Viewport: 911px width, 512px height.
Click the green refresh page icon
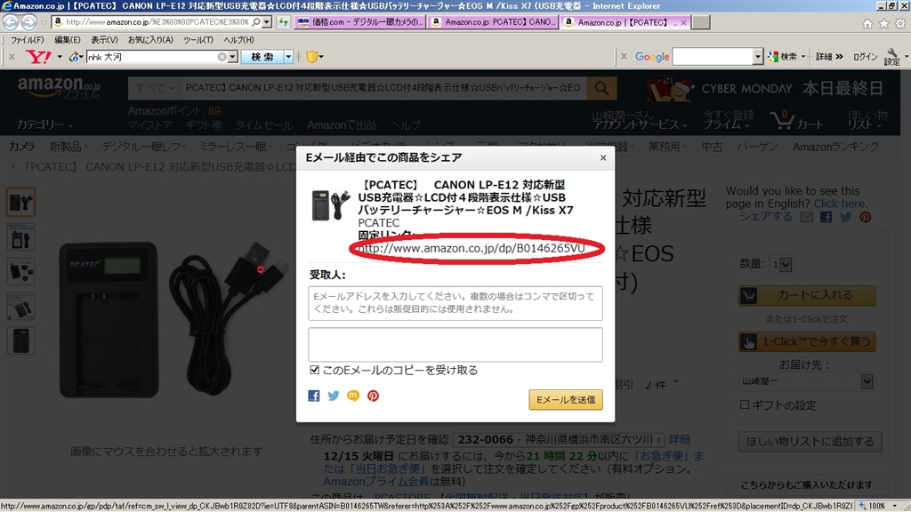283,22
